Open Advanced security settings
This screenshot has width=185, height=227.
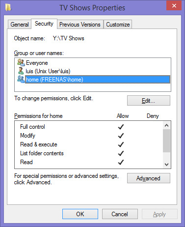[149, 178]
